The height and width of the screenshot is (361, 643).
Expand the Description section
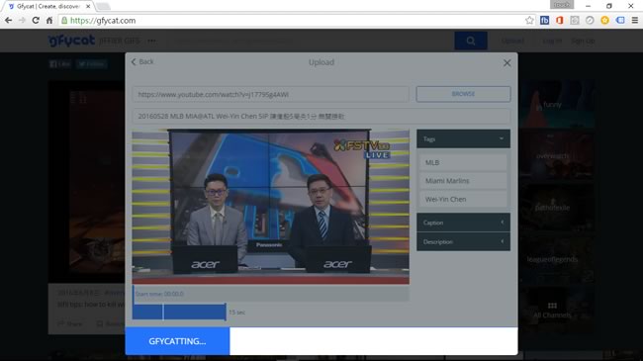coord(463,241)
